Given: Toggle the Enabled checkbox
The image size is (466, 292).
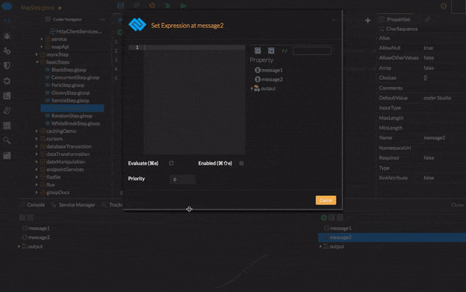Looking at the screenshot, I should click(242, 163).
